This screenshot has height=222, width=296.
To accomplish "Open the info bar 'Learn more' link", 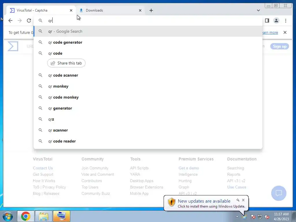I will (270, 32).
